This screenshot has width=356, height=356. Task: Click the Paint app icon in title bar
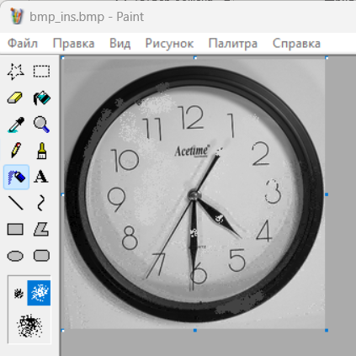click(x=17, y=16)
